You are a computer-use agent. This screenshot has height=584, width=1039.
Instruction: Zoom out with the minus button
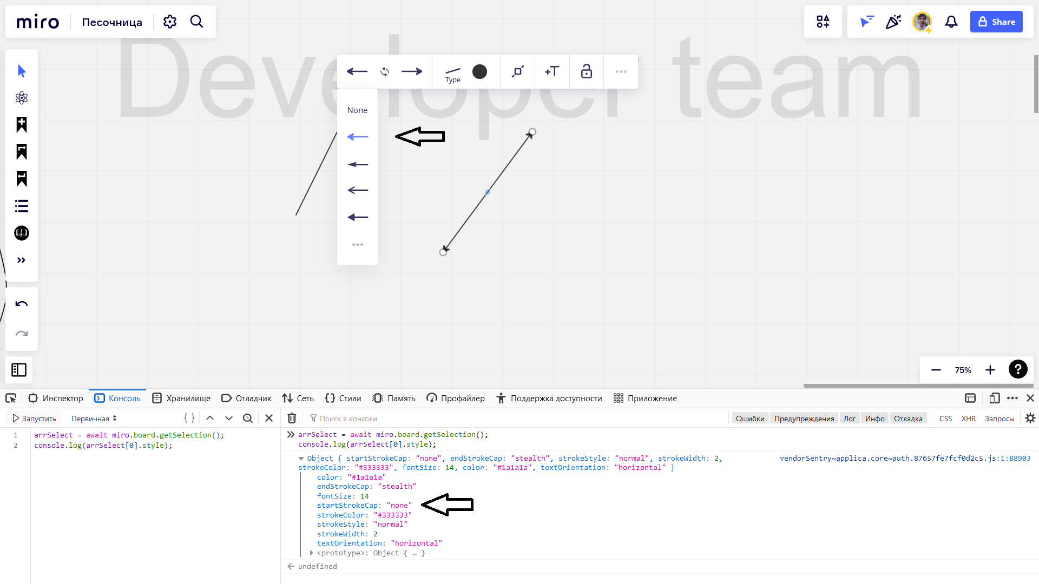(x=936, y=370)
